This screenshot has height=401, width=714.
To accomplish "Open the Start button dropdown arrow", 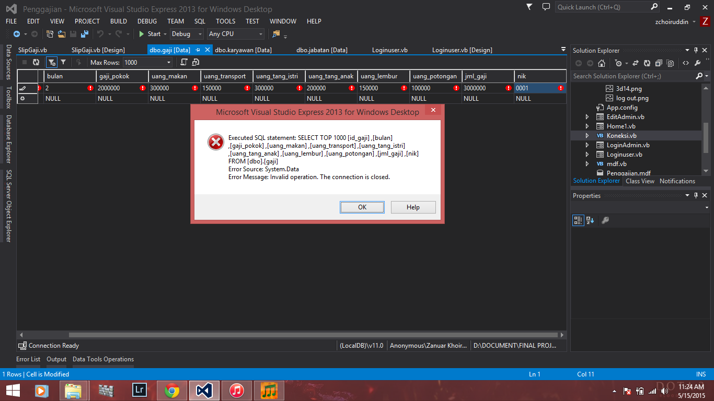I will click(x=165, y=34).
